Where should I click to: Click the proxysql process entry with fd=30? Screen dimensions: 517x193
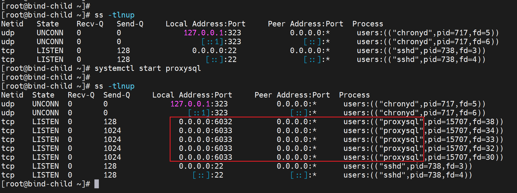coord(423,157)
